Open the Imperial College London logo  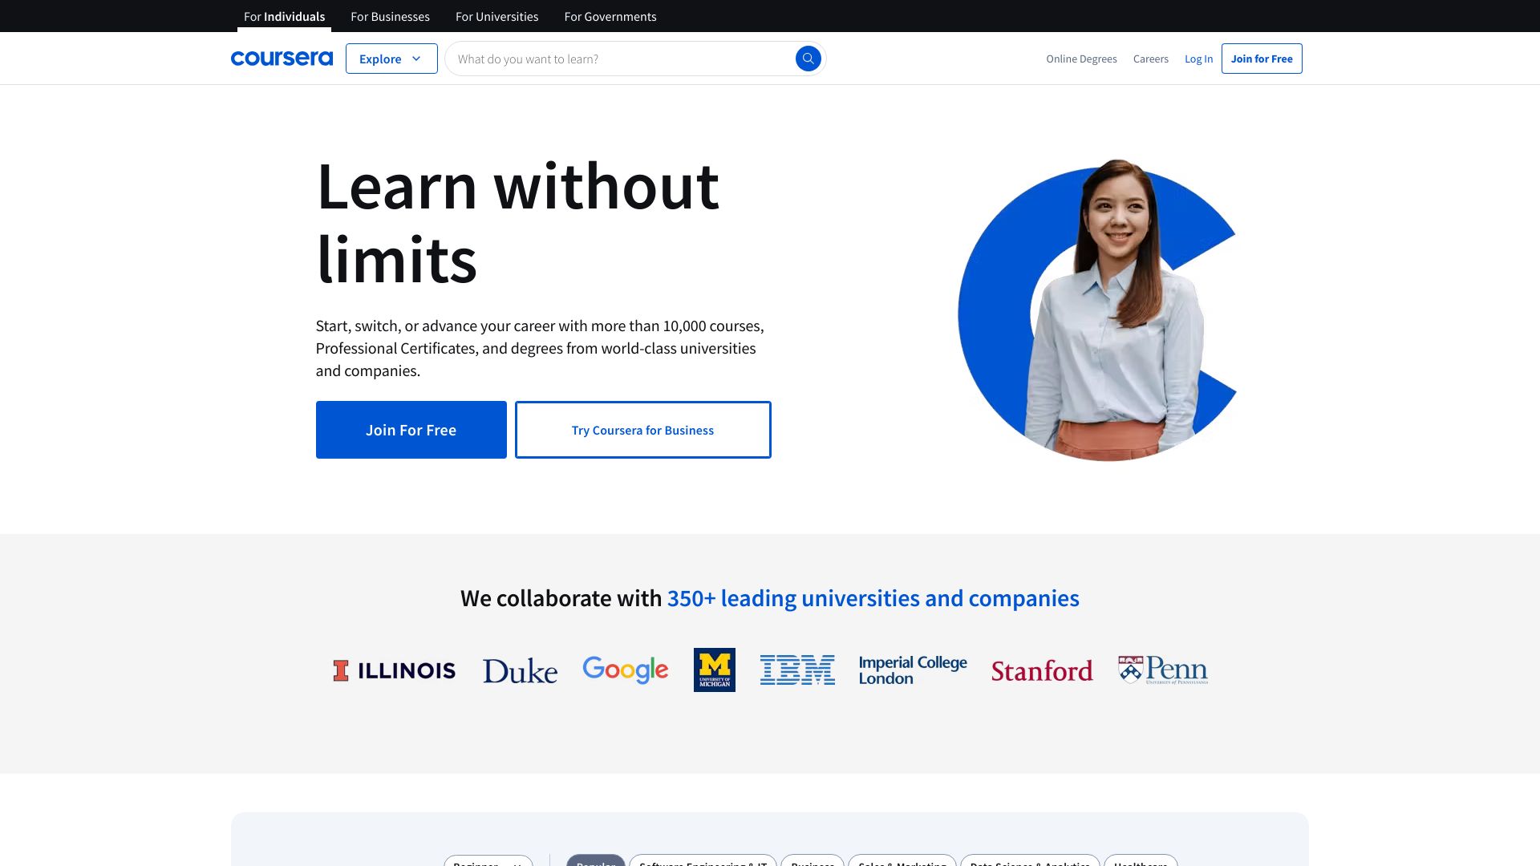point(913,670)
